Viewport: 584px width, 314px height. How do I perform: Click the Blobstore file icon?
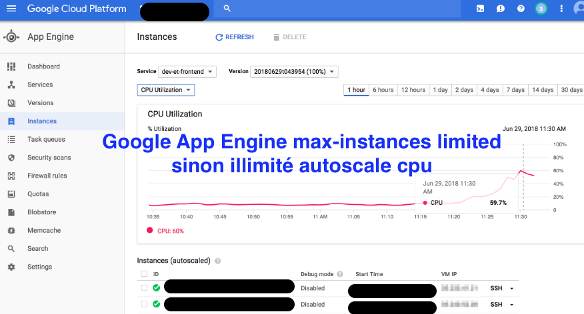[x=11, y=212]
